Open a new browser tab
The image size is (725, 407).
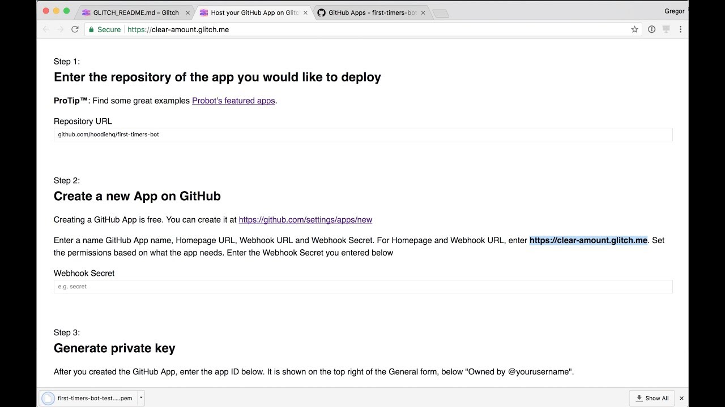pos(440,14)
